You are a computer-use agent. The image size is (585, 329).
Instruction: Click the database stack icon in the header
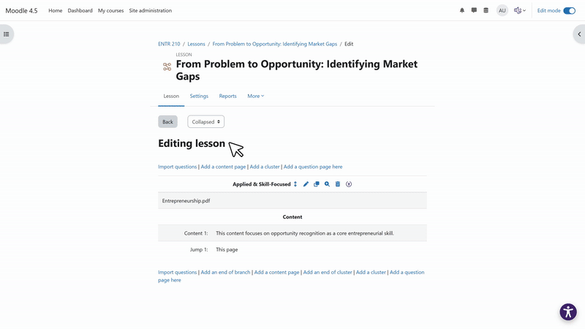[x=486, y=10]
